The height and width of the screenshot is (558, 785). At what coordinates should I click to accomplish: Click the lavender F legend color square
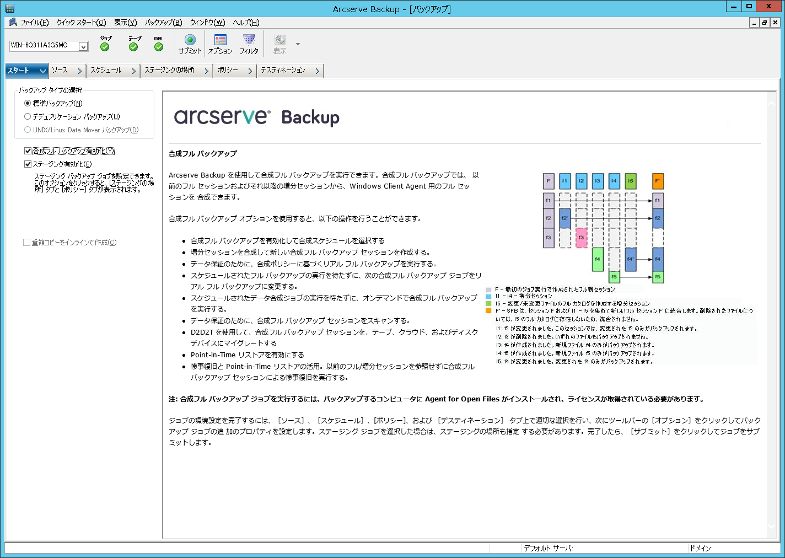(x=488, y=289)
